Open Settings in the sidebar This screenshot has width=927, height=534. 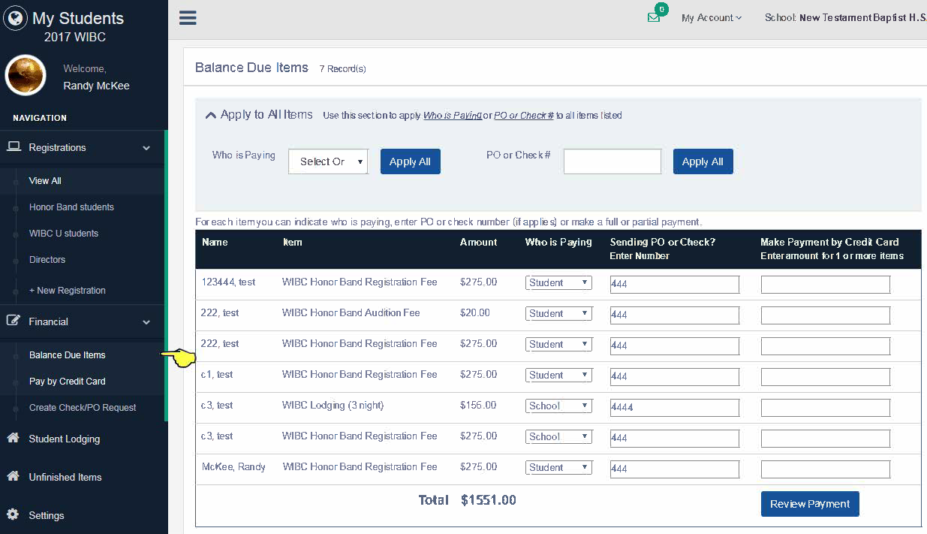[x=46, y=515]
